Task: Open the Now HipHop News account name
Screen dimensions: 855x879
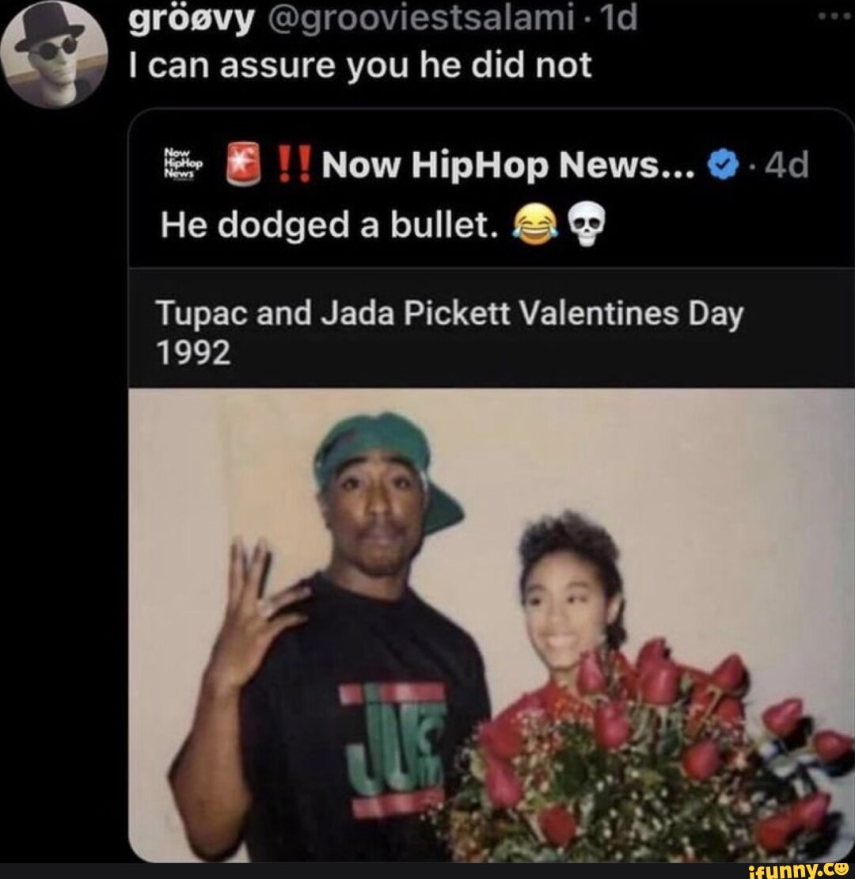Action: point(508,165)
